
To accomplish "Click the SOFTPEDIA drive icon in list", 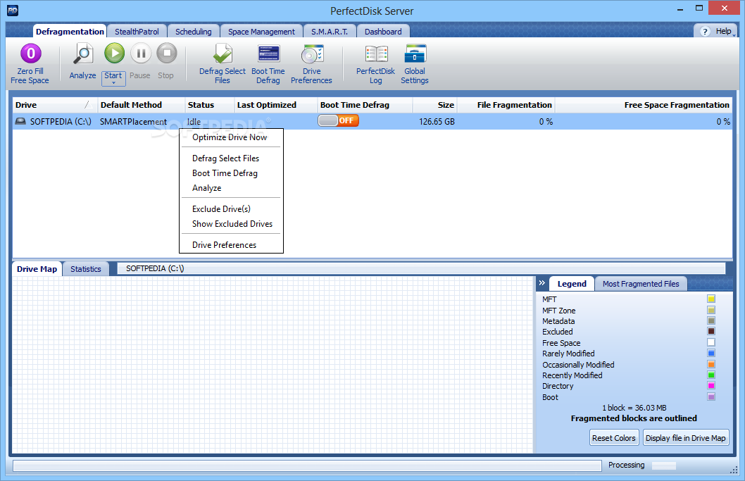I will (20, 121).
